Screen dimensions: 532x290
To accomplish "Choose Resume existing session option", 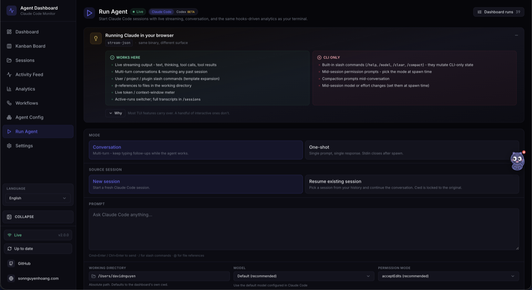I will pyautogui.click(x=412, y=184).
